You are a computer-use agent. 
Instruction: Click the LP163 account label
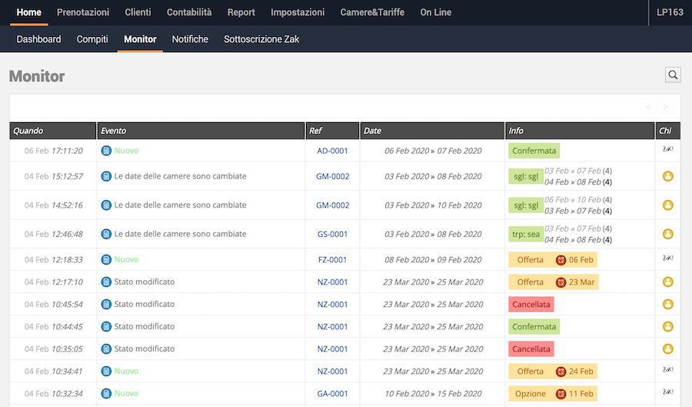(x=670, y=12)
